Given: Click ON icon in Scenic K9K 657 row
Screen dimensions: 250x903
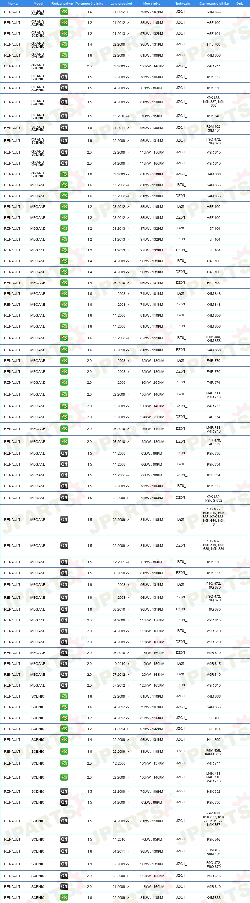Looking at the screenshot, I should point(64,821).
